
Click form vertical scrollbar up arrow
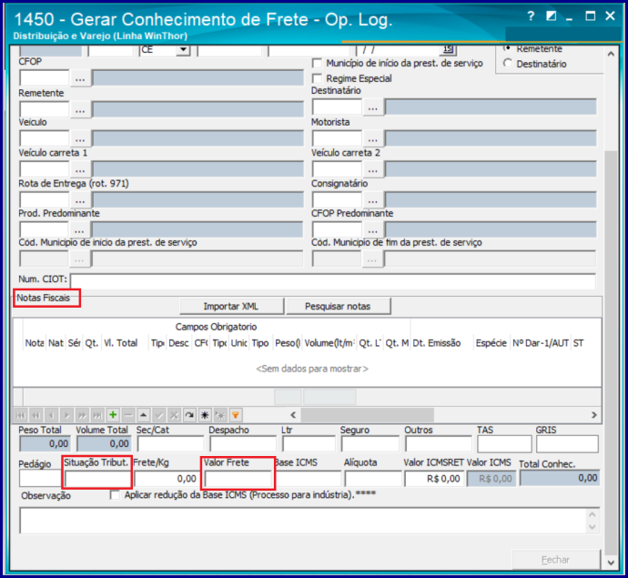click(x=611, y=54)
